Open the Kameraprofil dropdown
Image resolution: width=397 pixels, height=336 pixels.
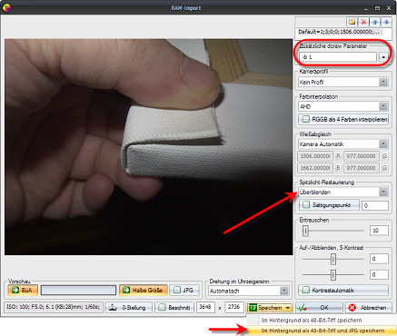(343, 82)
